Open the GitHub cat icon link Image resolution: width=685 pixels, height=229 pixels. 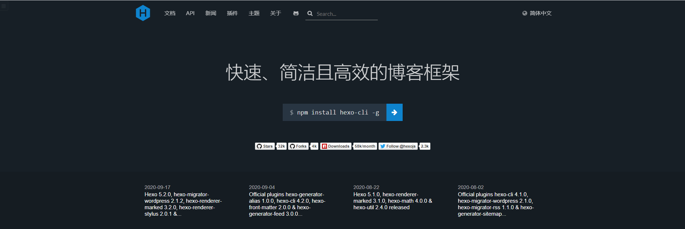296,13
